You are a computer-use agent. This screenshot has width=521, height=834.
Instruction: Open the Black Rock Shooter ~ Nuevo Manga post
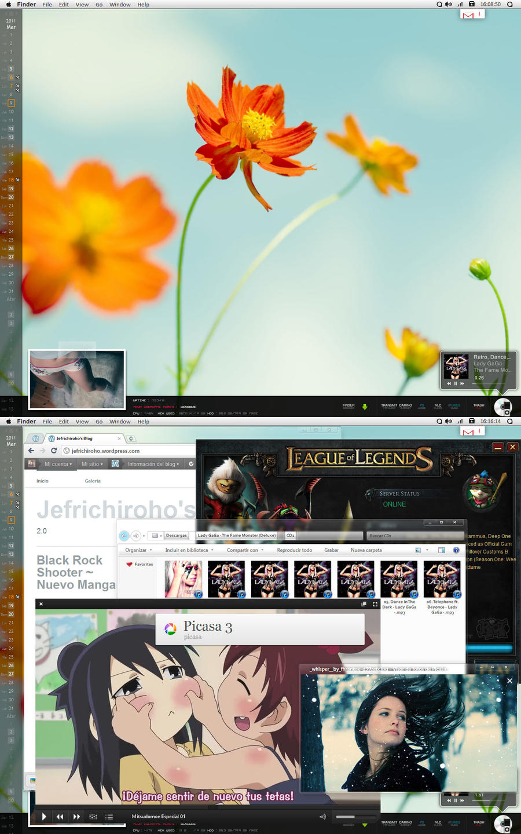(x=76, y=572)
